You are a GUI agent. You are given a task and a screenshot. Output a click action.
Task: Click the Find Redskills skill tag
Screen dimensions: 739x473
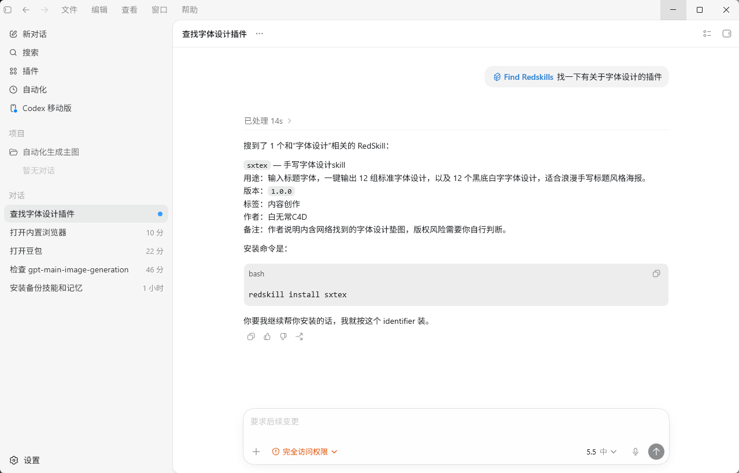[x=523, y=77]
